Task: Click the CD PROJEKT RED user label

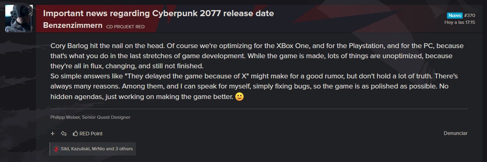Action: [125, 27]
